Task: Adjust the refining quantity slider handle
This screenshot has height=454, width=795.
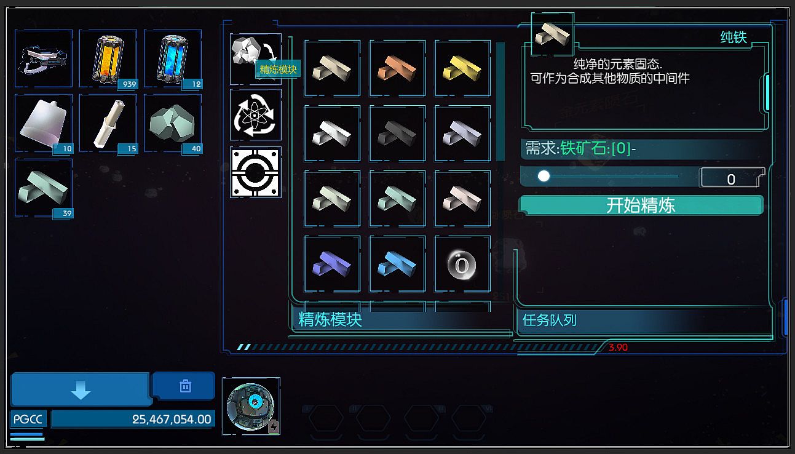Action: (x=544, y=177)
